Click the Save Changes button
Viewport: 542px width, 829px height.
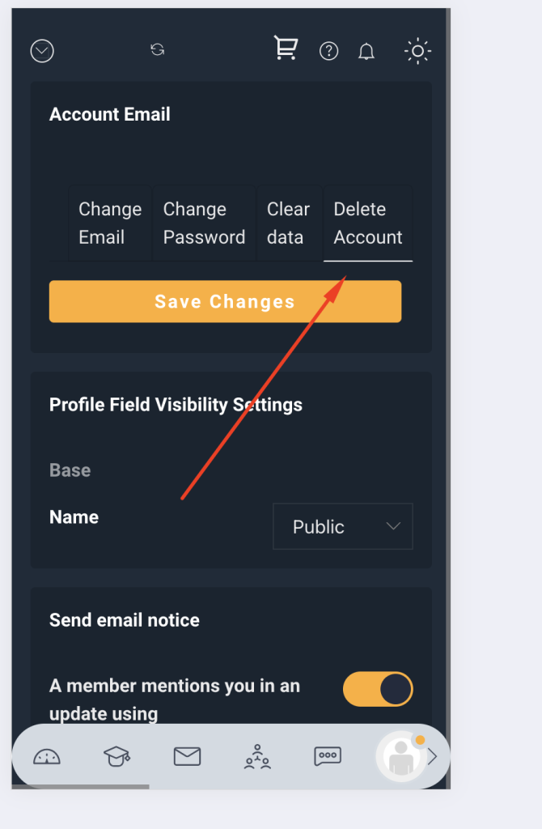pos(225,301)
